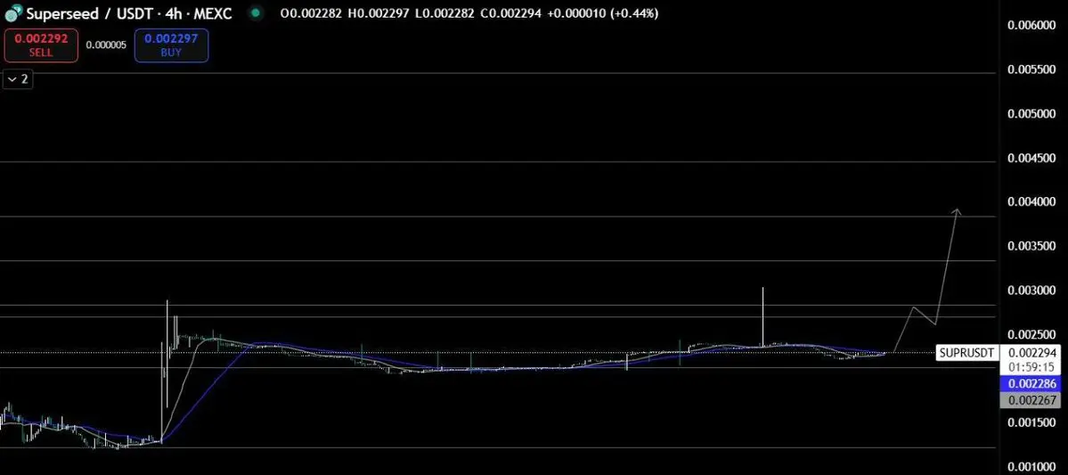Image resolution: width=1068 pixels, height=475 pixels.
Task: Click the 0.004000 price scale label
Action: [x=1031, y=201]
